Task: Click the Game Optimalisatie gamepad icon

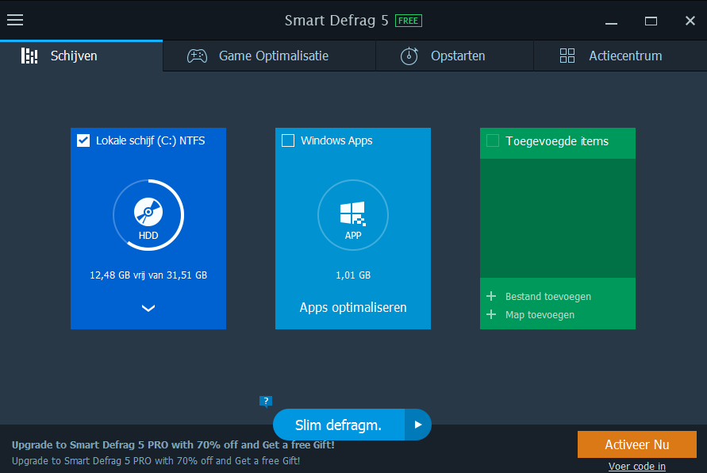Action: tap(197, 56)
